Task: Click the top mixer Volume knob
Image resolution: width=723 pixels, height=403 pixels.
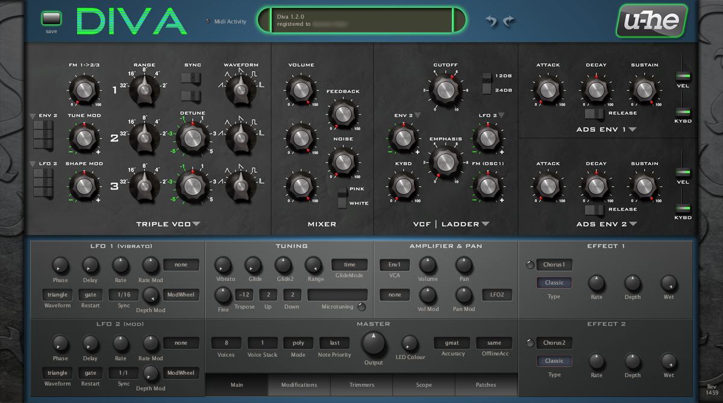Action: point(300,90)
